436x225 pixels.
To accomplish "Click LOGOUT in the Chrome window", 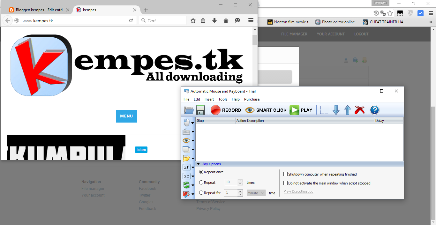I will point(361,34).
